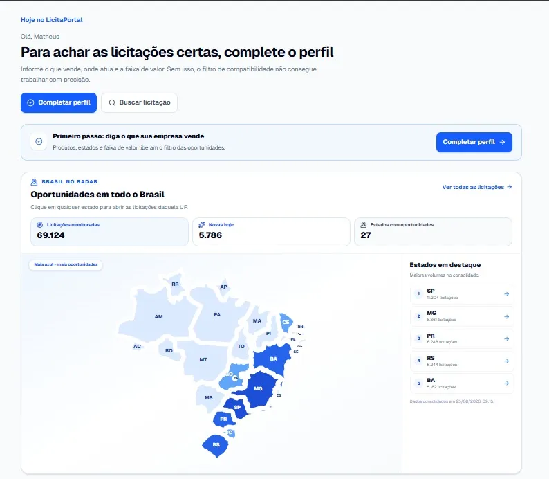Click the arrow icon on the BA ranking row
This screenshot has width=549, height=479.
tap(506, 383)
